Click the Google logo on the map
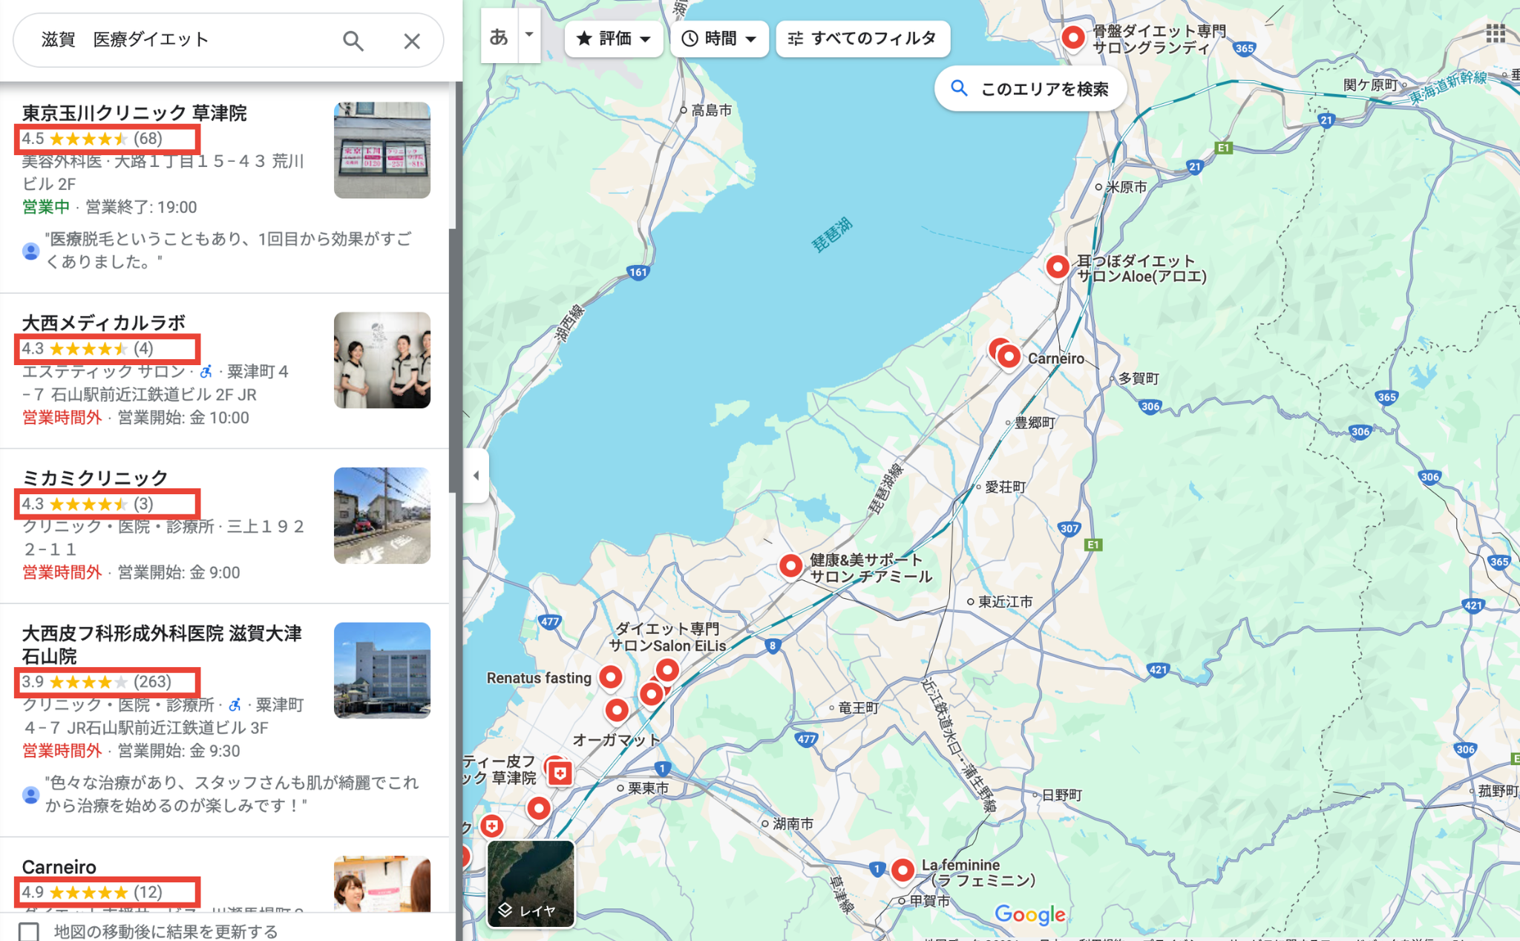Viewport: 1520px width, 941px height. point(1029,914)
